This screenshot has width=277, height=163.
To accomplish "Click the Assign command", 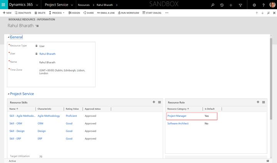I will (74, 13).
